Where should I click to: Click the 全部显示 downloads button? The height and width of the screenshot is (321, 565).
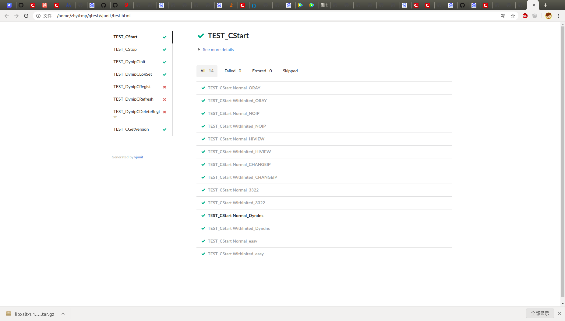tap(540, 313)
